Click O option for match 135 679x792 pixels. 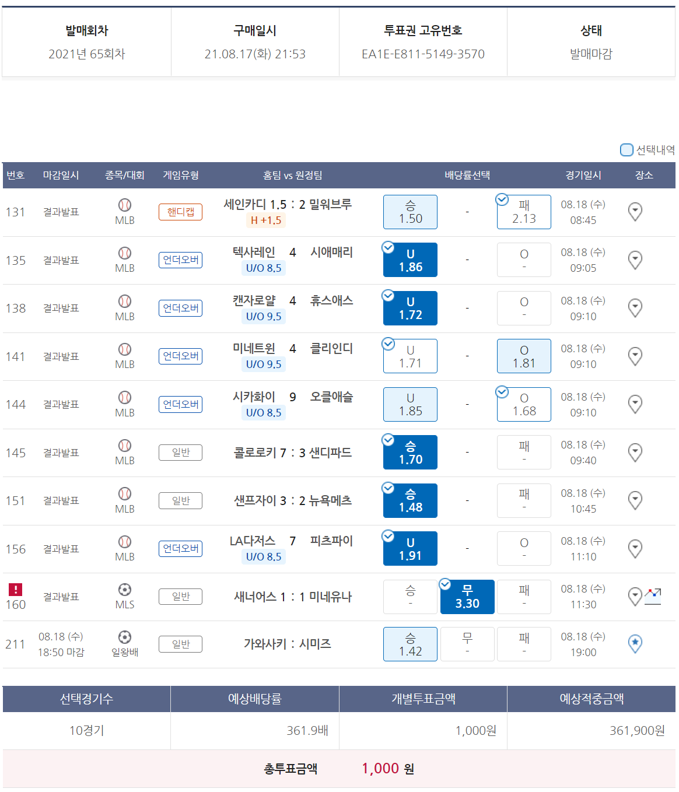pos(524,260)
